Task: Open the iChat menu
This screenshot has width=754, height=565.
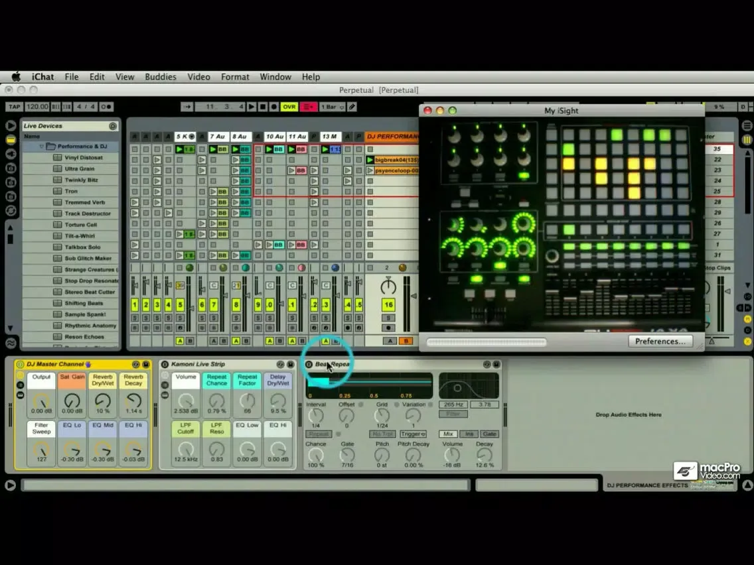Action: [42, 77]
